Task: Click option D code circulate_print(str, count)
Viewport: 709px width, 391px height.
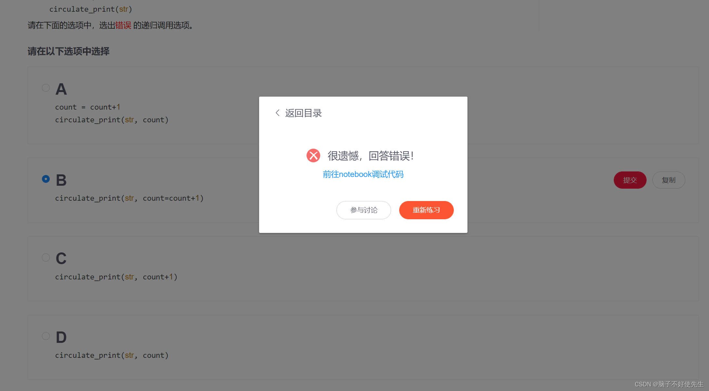Action: point(112,355)
